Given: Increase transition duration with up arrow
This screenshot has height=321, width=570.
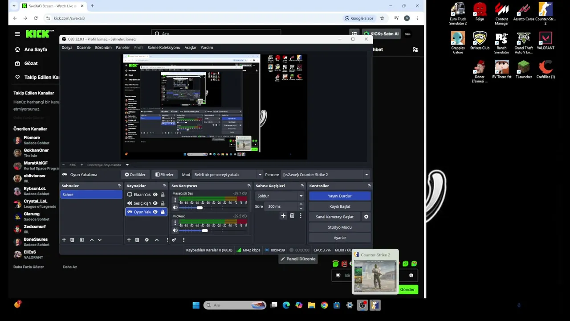Looking at the screenshot, I should [x=301, y=205].
